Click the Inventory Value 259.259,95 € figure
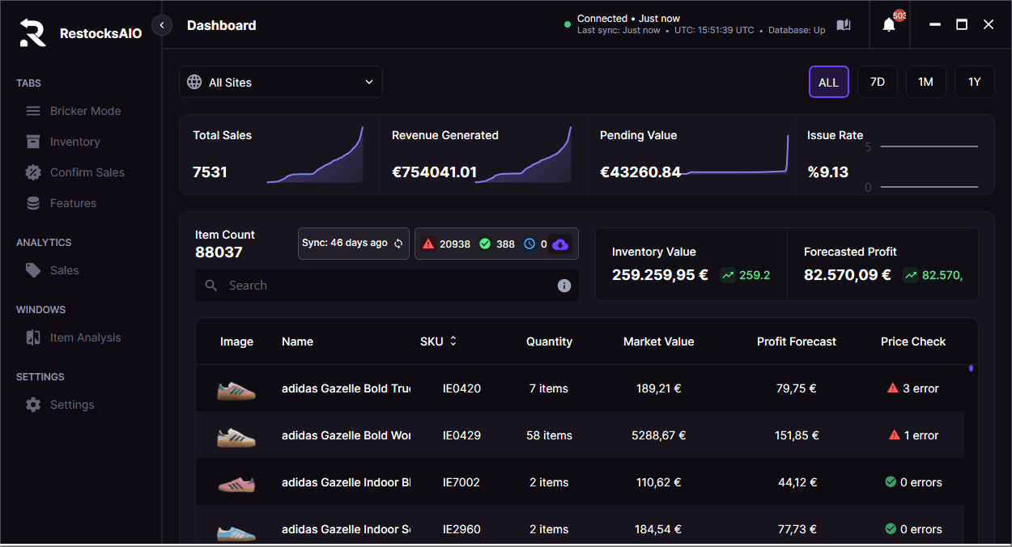The height and width of the screenshot is (547, 1012). click(x=660, y=275)
